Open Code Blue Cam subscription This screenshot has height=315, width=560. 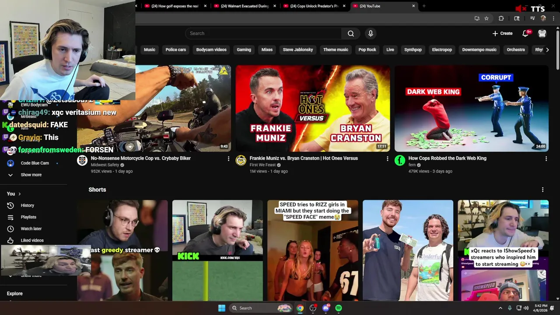(x=34, y=163)
